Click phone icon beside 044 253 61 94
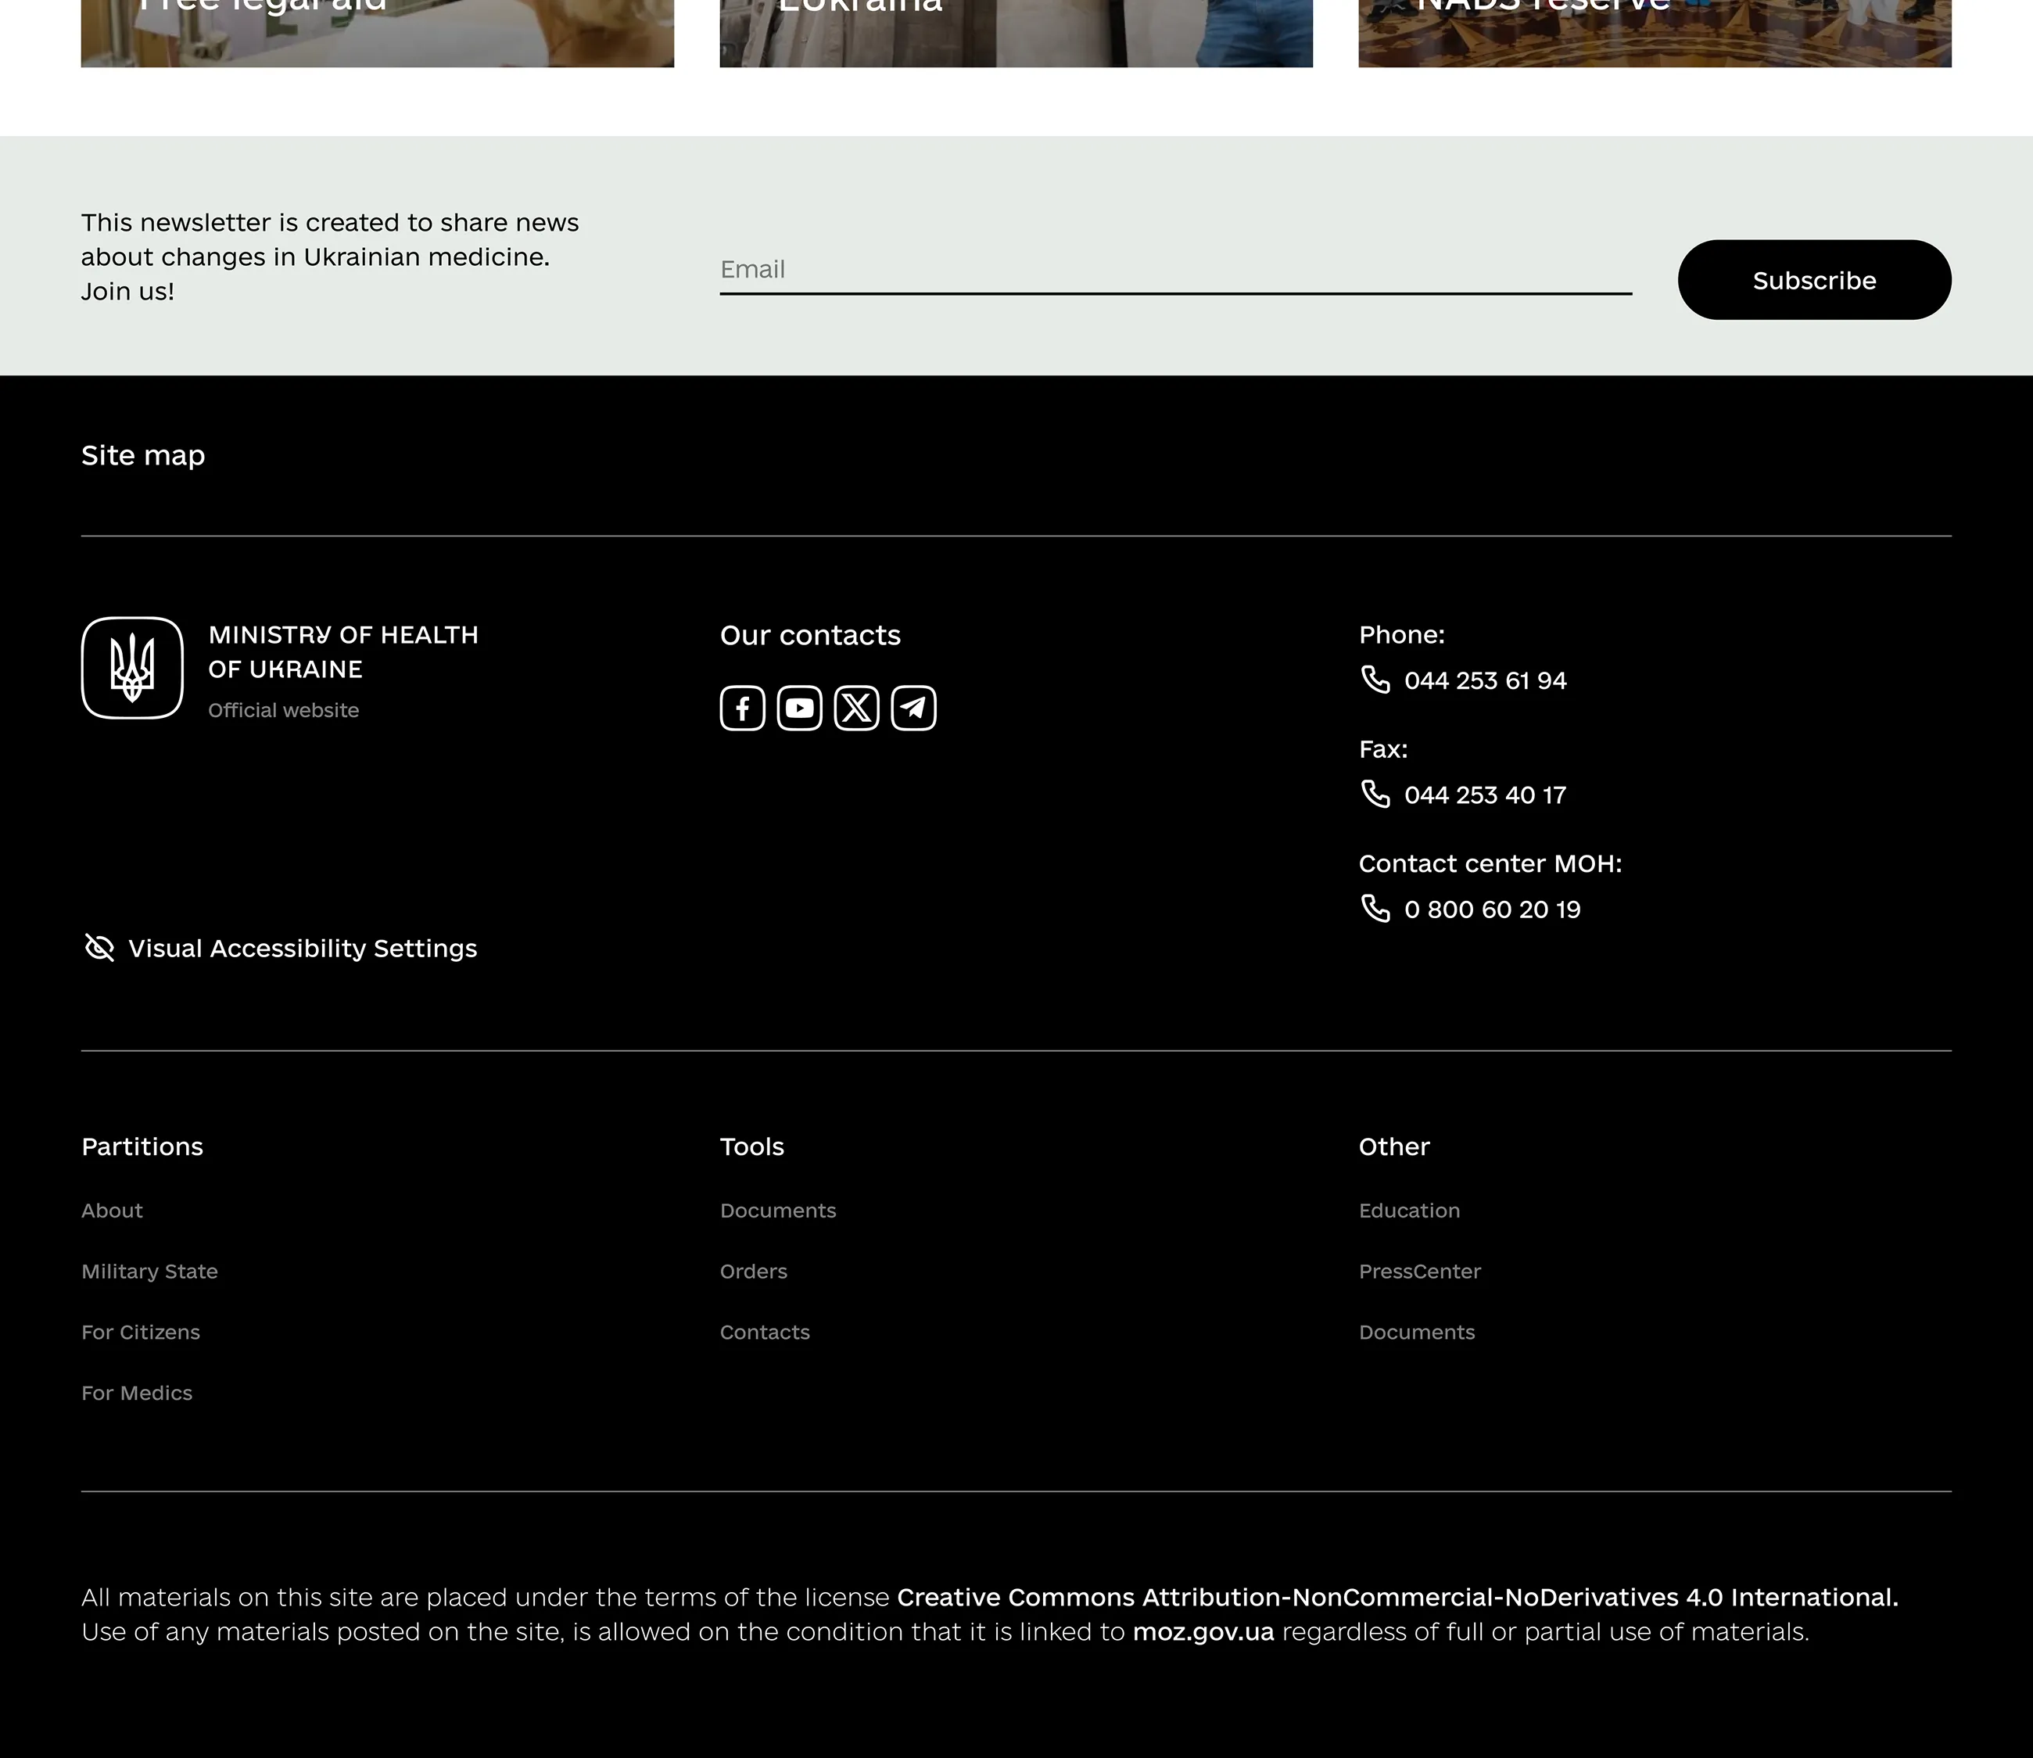Screen dimensions: 2033x1758 click(1375, 680)
